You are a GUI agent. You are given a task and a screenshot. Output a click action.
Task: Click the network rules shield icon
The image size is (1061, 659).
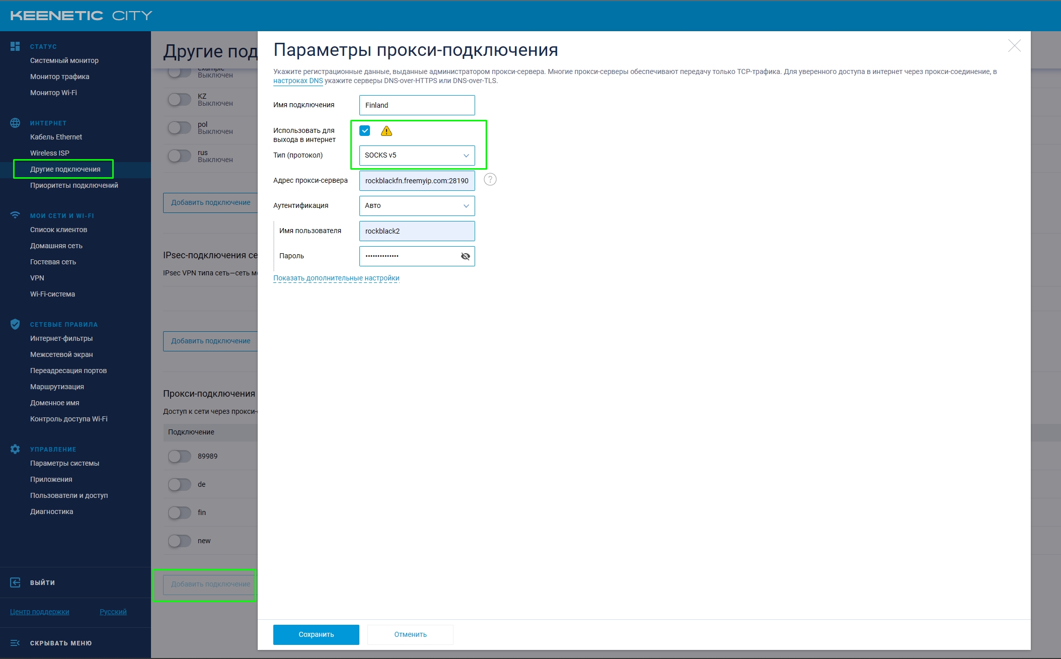tap(15, 324)
